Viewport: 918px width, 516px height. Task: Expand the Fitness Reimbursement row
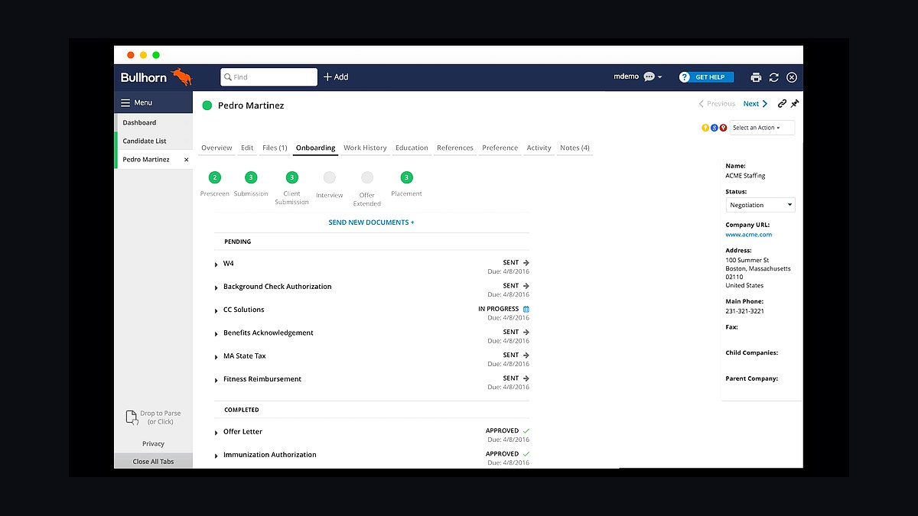pyautogui.click(x=216, y=380)
